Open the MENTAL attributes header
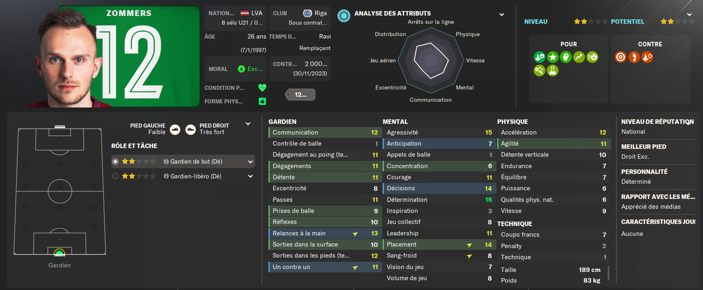 tap(395, 121)
